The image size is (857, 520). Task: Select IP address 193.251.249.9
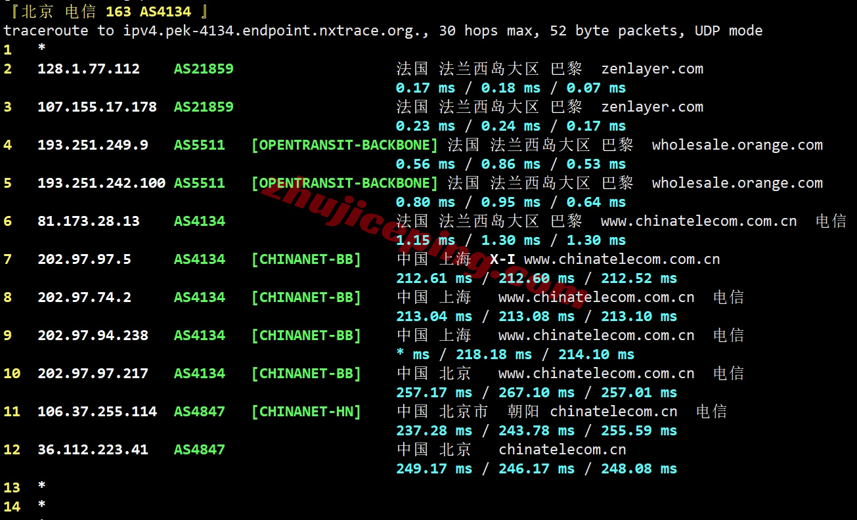coord(93,145)
